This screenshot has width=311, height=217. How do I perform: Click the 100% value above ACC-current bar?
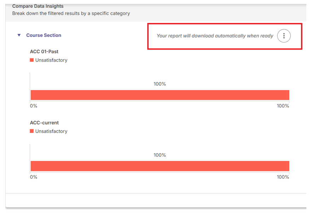click(x=160, y=155)
